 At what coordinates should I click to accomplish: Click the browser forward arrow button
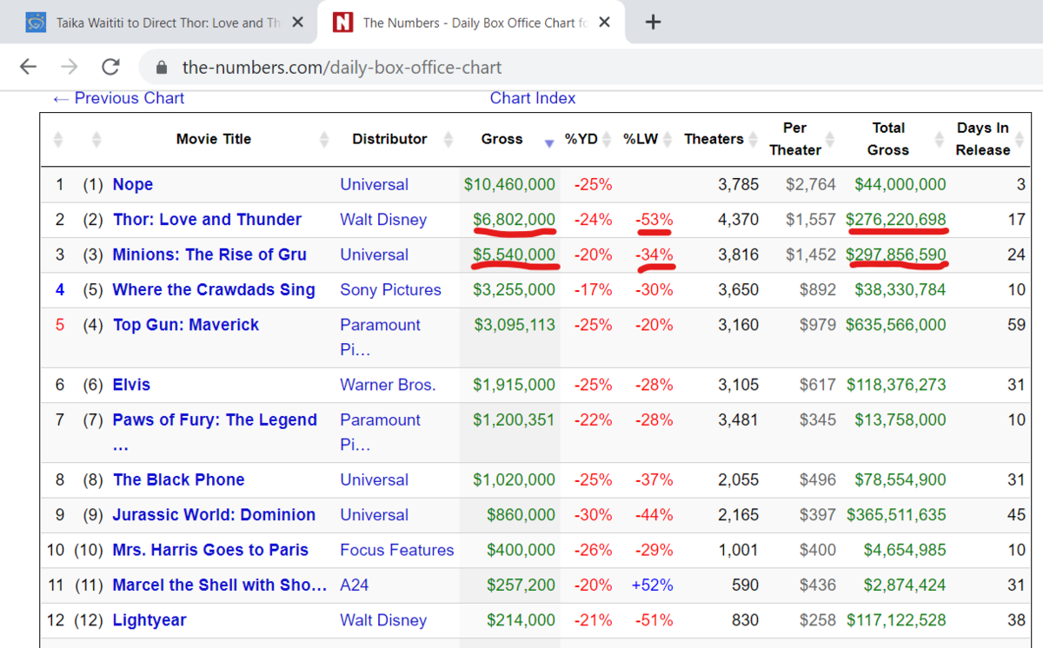click(x=70, y=67)
